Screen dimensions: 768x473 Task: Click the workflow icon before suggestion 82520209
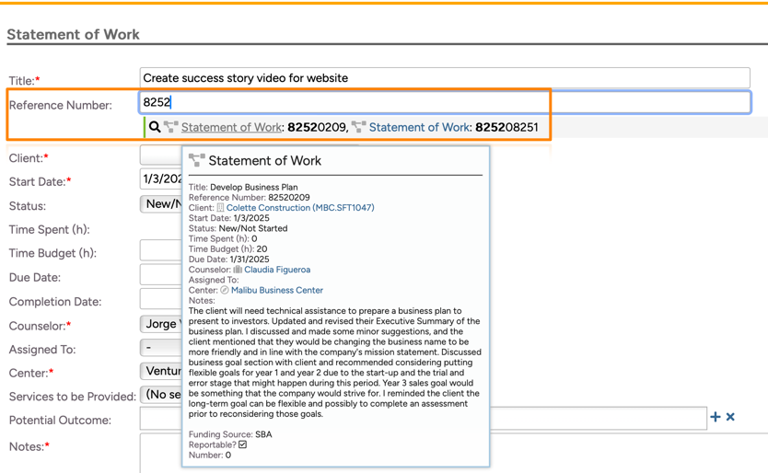[x=171, y=127]
